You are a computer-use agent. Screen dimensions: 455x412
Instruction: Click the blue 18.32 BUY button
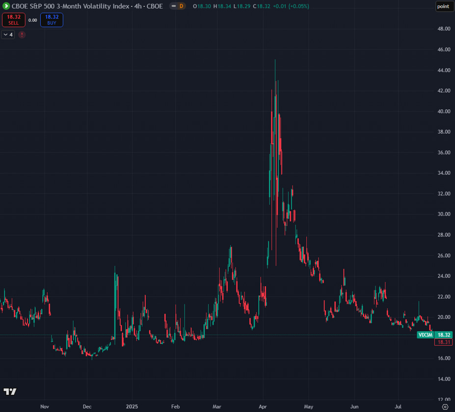tap(52, 20)
